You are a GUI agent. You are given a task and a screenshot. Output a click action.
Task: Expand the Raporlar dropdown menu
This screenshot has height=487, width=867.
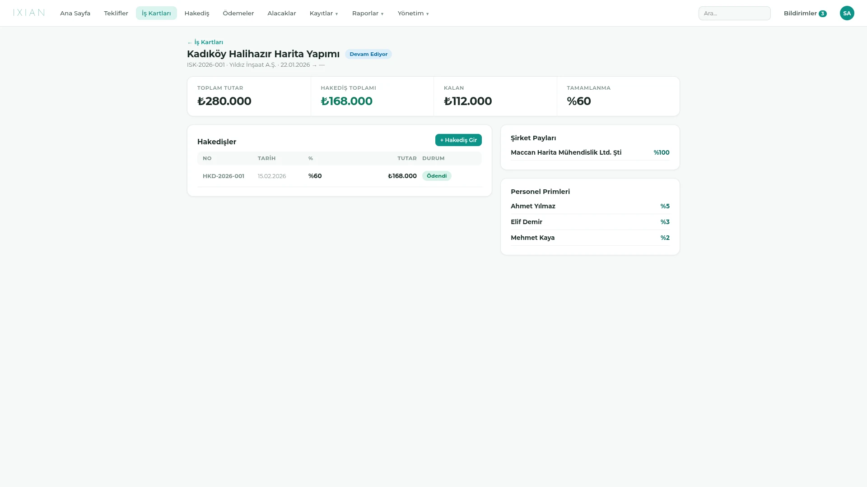click(368, 13)
